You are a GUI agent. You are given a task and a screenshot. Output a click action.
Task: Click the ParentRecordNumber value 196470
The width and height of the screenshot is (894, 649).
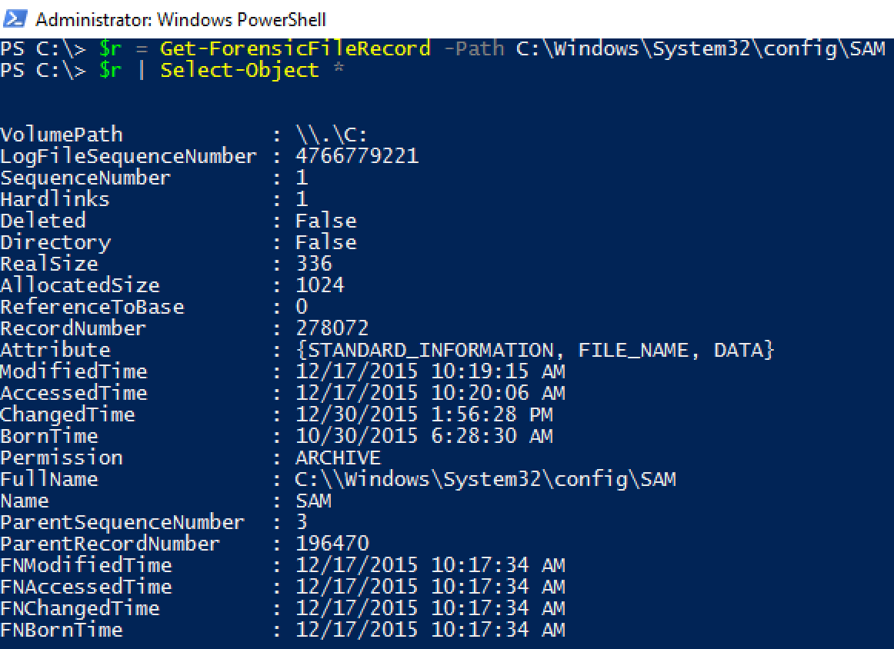(332, 544)
